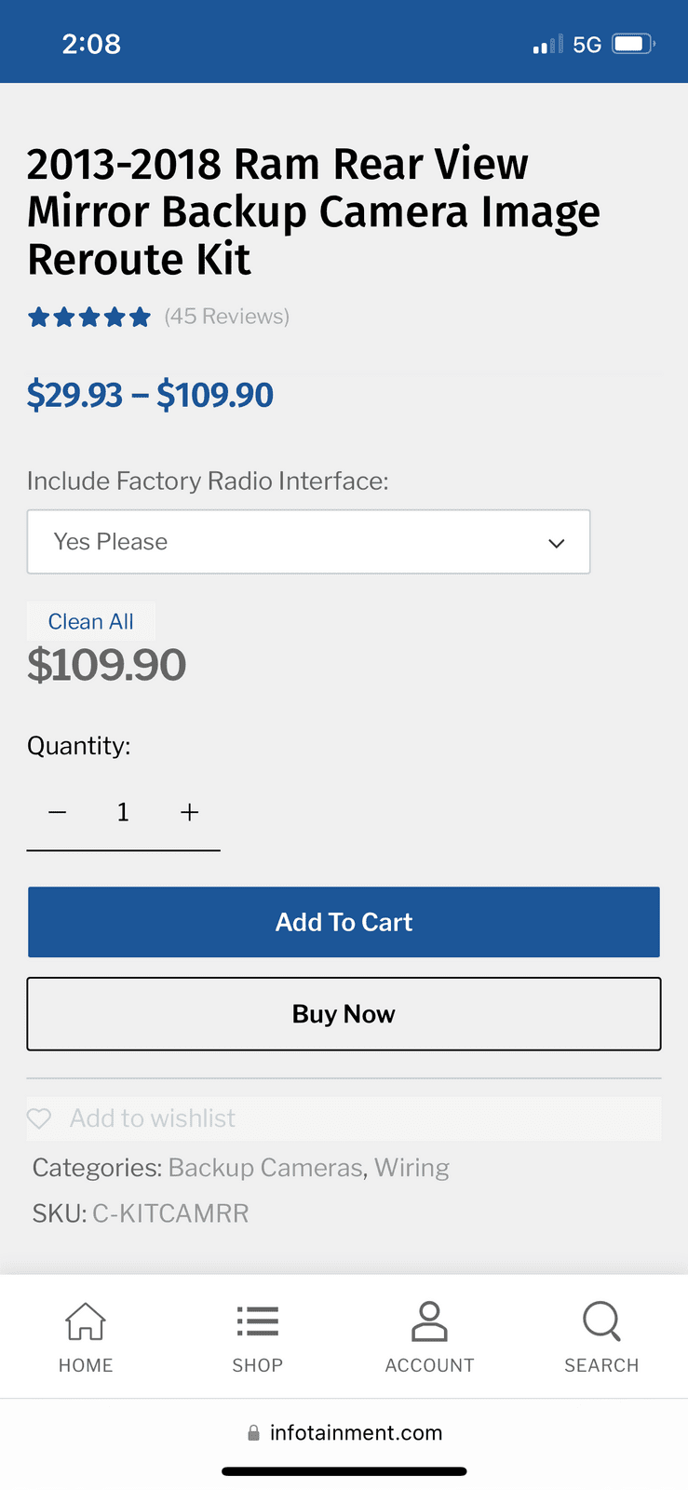
Task: Tap the Search magnifier icon
Action: tap(601, 1321)
